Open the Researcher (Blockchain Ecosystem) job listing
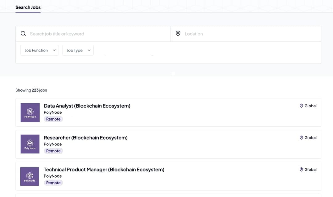Image resolution: width=333 pixels, height=197 pixels. point(86,137)
